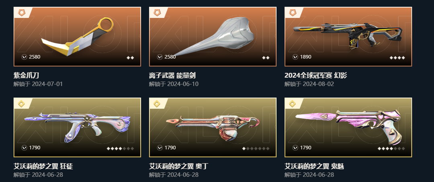
Task: Select the 离子武器 能量剑 skin card
Action: coord(213,37)
